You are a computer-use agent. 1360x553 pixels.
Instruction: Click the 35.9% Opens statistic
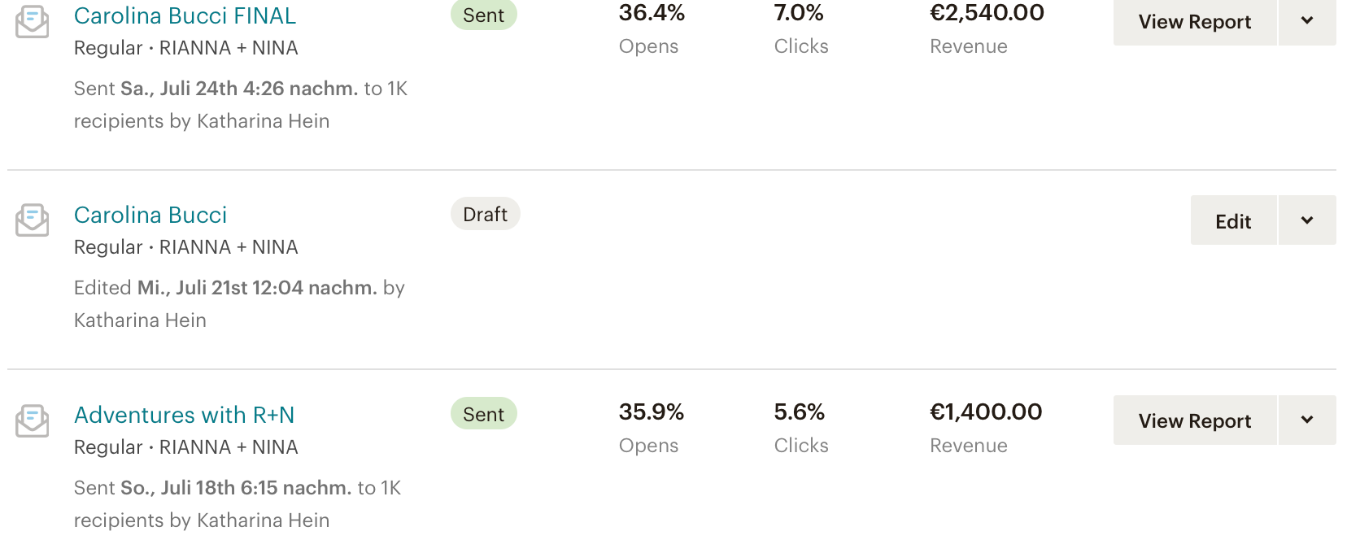[x=651, y=412]
